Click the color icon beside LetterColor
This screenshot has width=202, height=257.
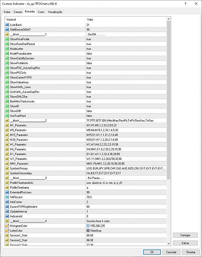pos(7,231)
